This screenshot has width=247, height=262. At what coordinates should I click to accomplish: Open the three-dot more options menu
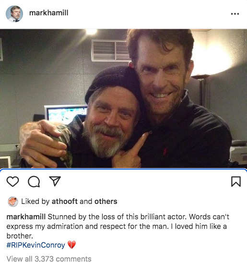point(235,14)
